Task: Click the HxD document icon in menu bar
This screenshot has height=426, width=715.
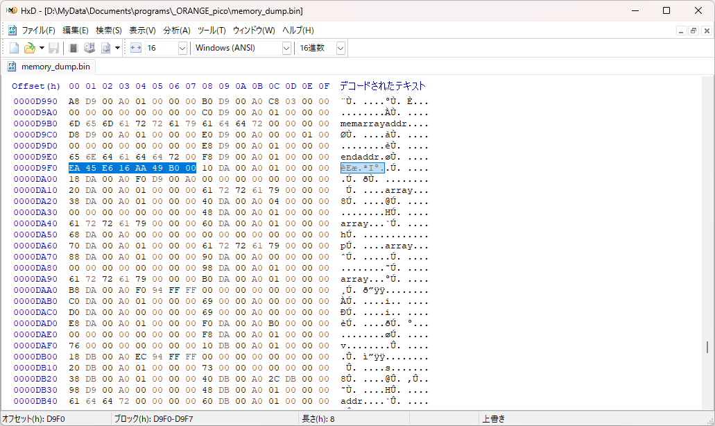Action: point(12,31)
